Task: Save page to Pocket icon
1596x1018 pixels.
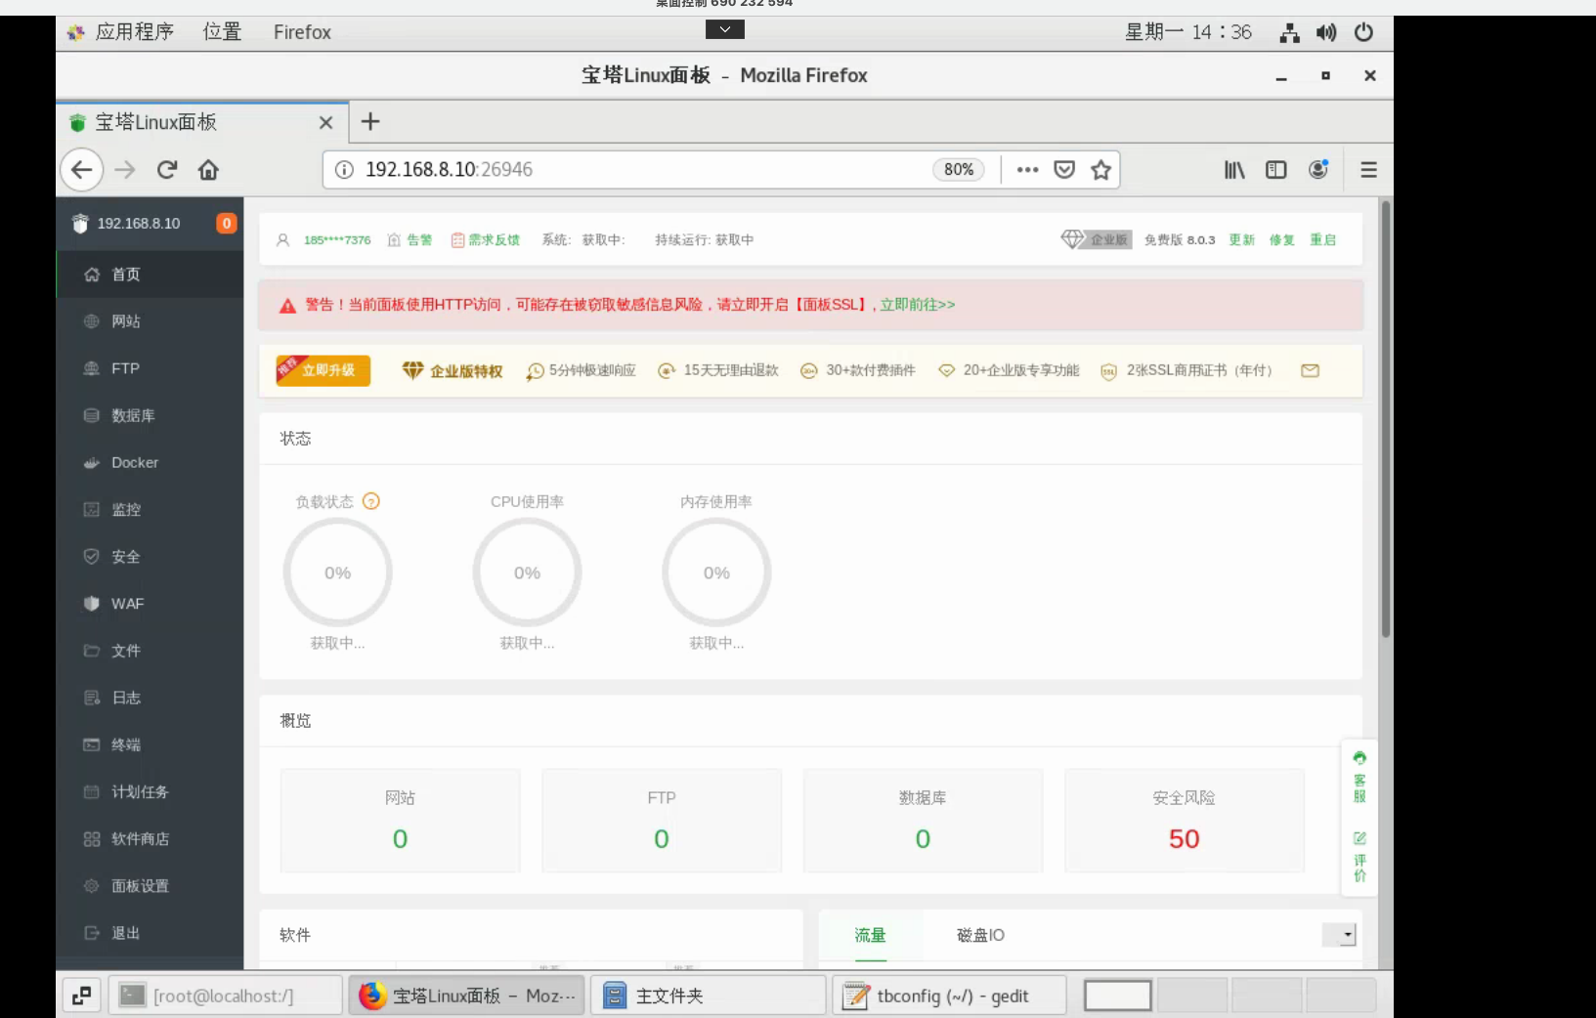Action: (x=1064, y=170)
